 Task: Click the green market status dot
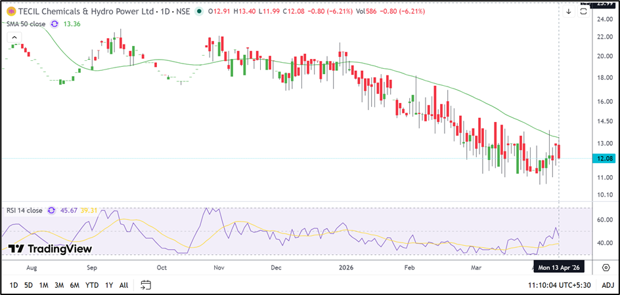coord(198,12)
